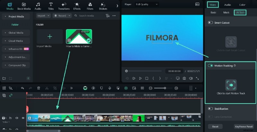The height and width of the screenshot is (132, 257).
Task: Disable the Motion Tracking toggle
Action: tap(210, 65)
